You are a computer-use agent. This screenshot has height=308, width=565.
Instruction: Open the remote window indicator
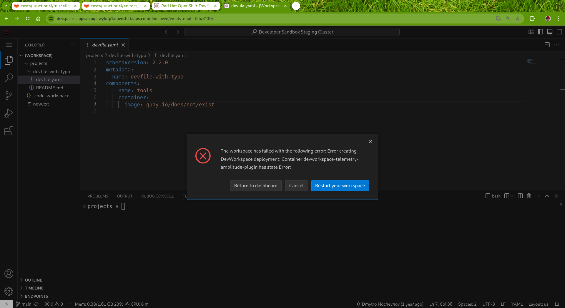(6, 304)
